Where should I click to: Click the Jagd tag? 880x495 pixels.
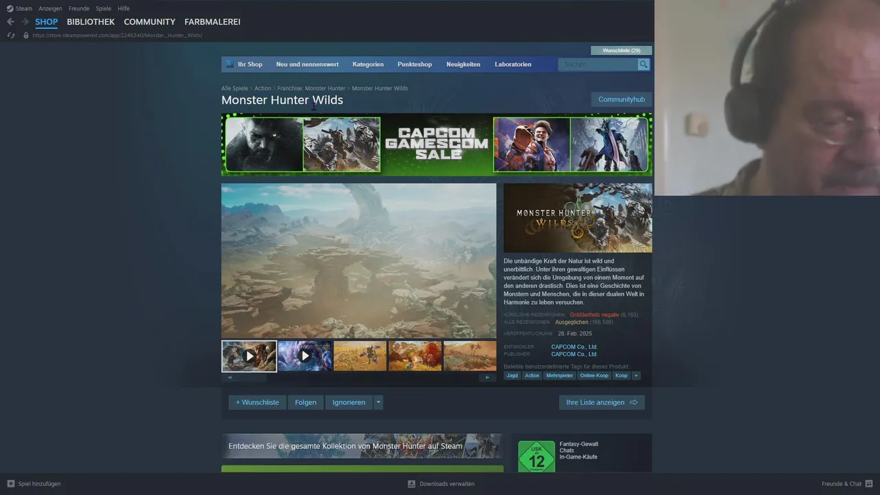(512, 375)
